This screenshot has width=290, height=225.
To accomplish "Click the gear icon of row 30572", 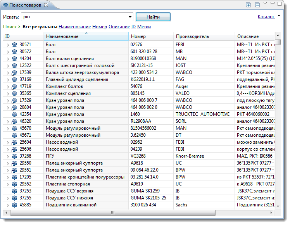I will click(x=14, y=52).
